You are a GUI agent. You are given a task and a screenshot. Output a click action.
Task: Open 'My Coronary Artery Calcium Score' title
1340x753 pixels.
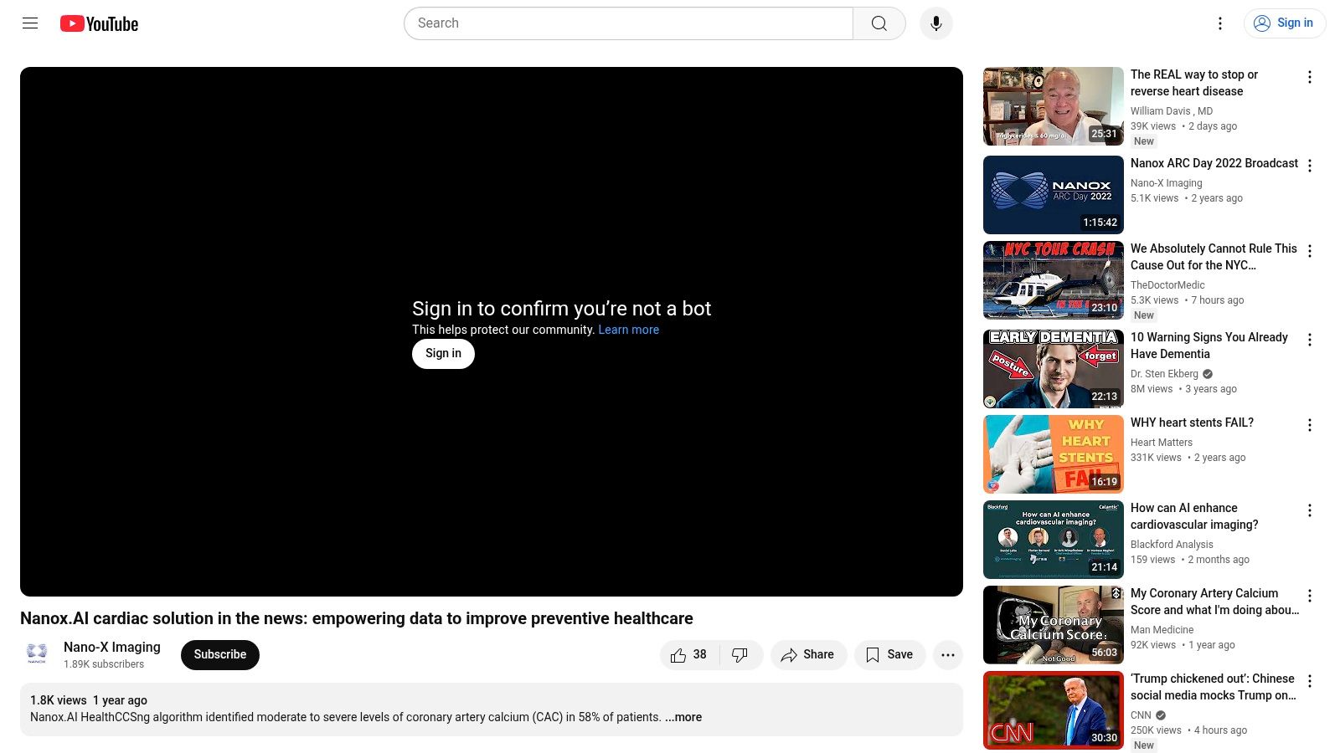1214,602
